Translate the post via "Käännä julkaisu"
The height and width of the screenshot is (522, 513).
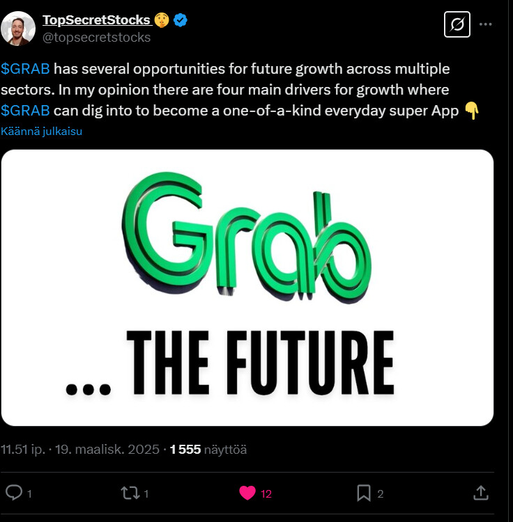(x=42, y=131)
